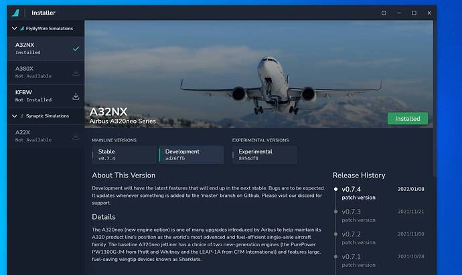Click the FlyByWire Simulations publisher logo
The width and height of the screenshot is (462, 275).
click(x=22, y=29)
